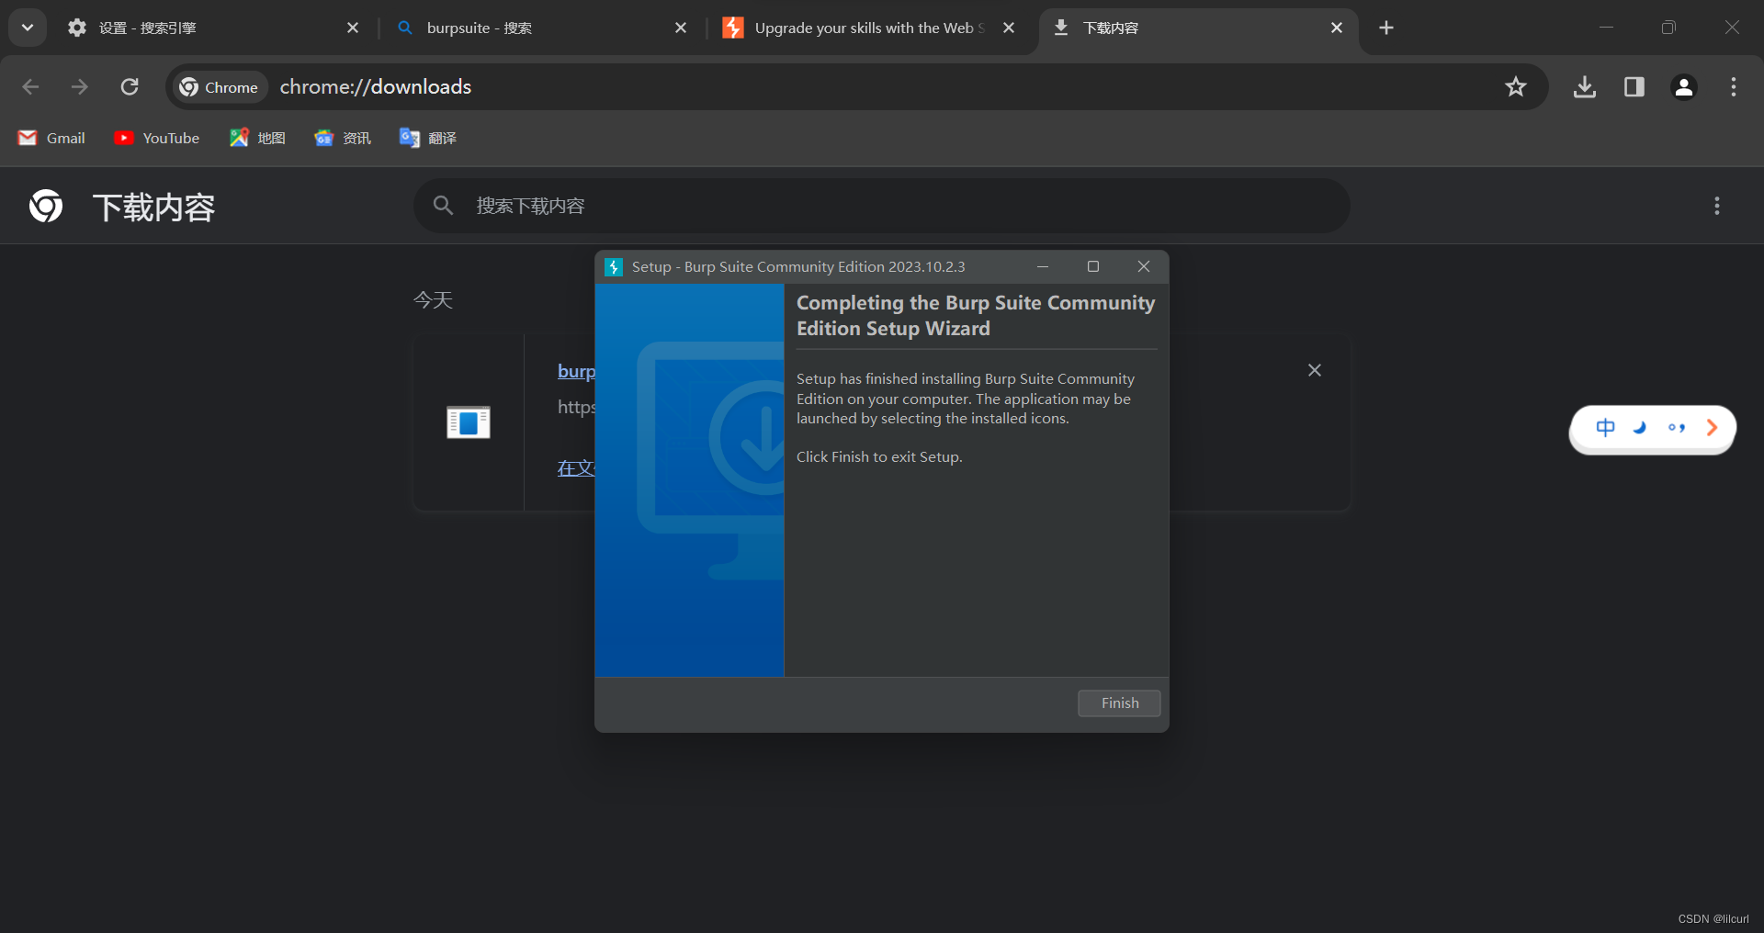Click Finish in Burp Suite setup wizard

pyautogui.click(x=1119, y=703)
